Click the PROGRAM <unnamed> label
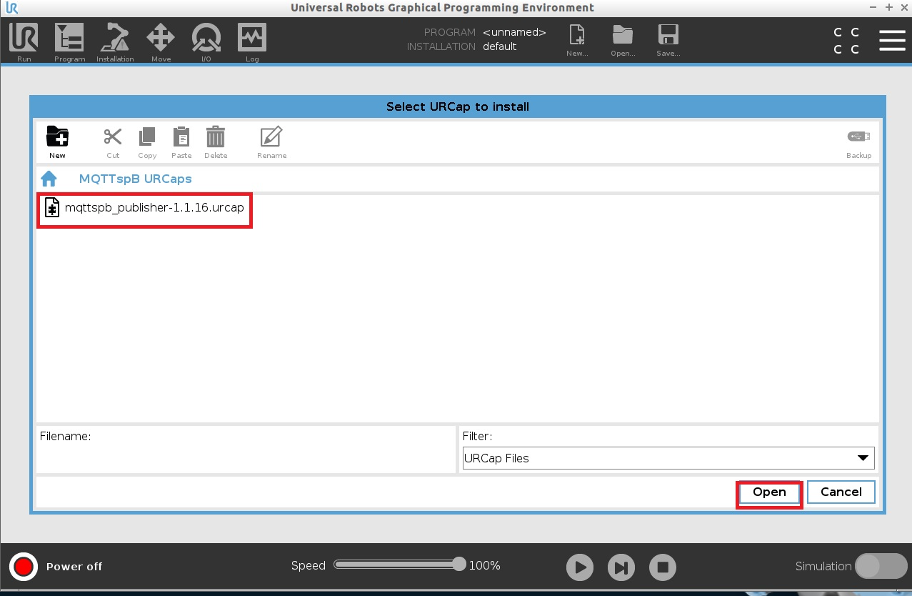912x596 pixels. click(485, 32)
